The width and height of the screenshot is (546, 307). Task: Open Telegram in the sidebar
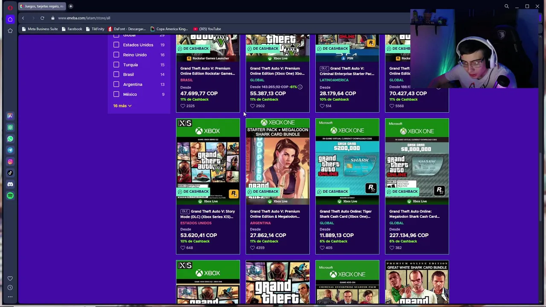click(10, 150)
